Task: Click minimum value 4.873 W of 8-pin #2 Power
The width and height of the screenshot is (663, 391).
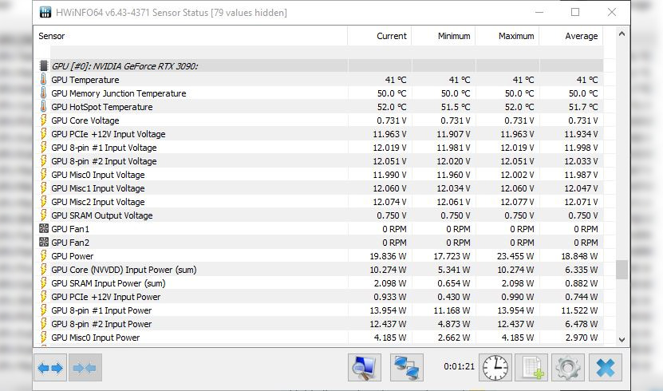Action: (454, 324)
